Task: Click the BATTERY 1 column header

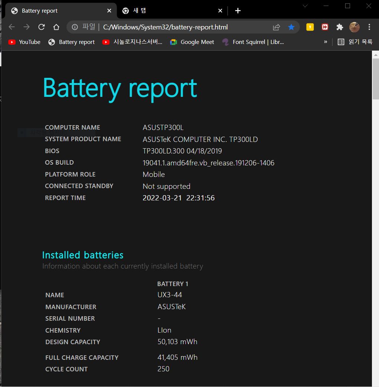Action: click(x=173, y=284)
